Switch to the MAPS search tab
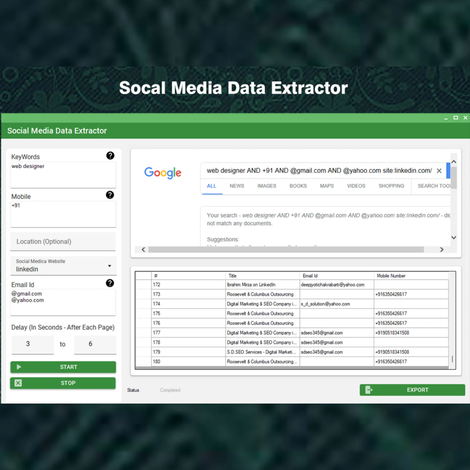 (327, 186)
